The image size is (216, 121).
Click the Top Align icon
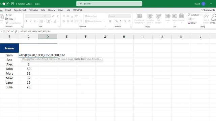pos(64,16)
